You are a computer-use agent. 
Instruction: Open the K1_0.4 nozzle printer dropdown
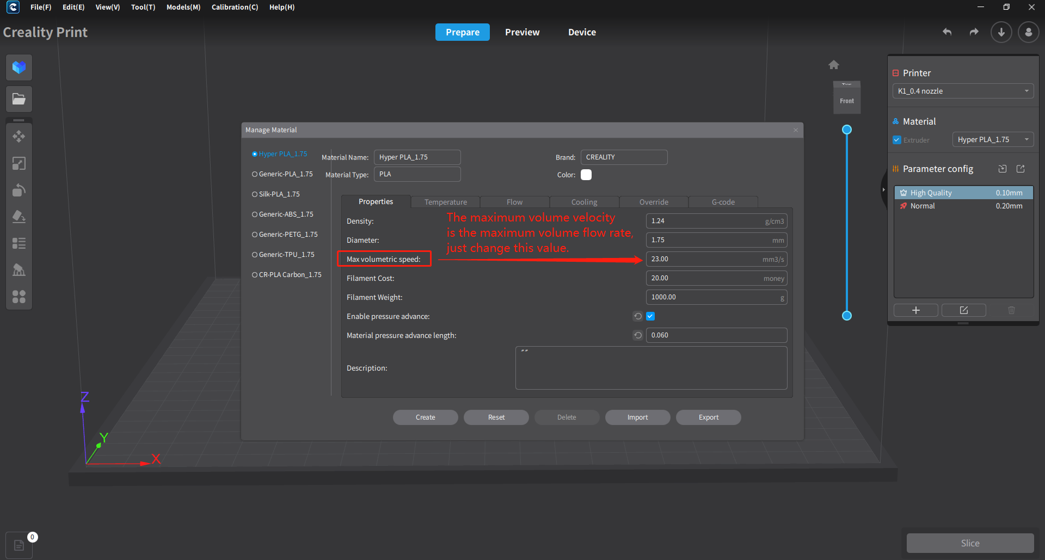963,91
